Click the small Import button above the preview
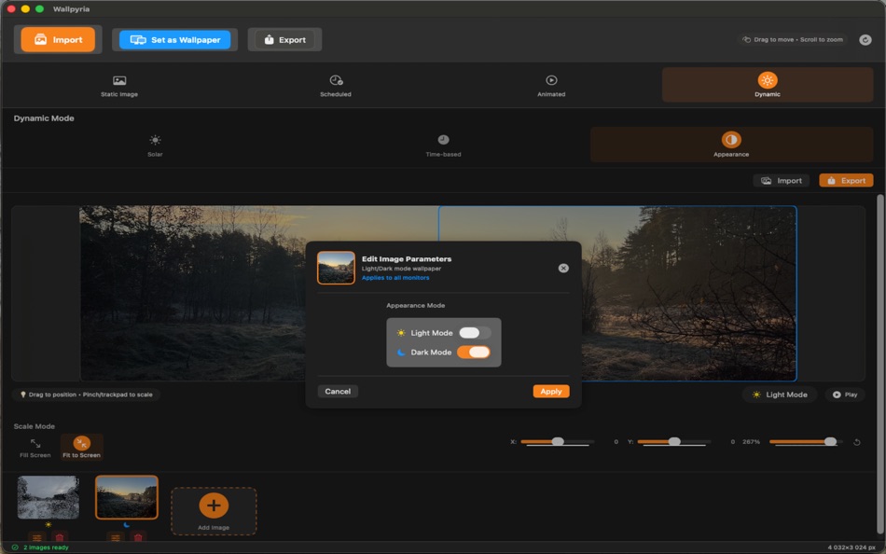This screenshot has width=886, height=554. pos(782,180)
